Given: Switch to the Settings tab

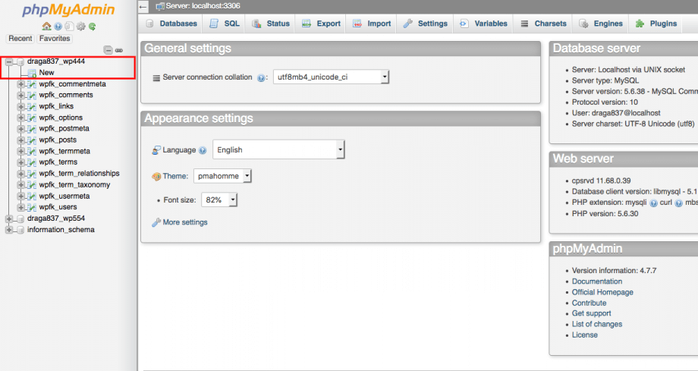Looking at the screenshot, I should [425, 24].
